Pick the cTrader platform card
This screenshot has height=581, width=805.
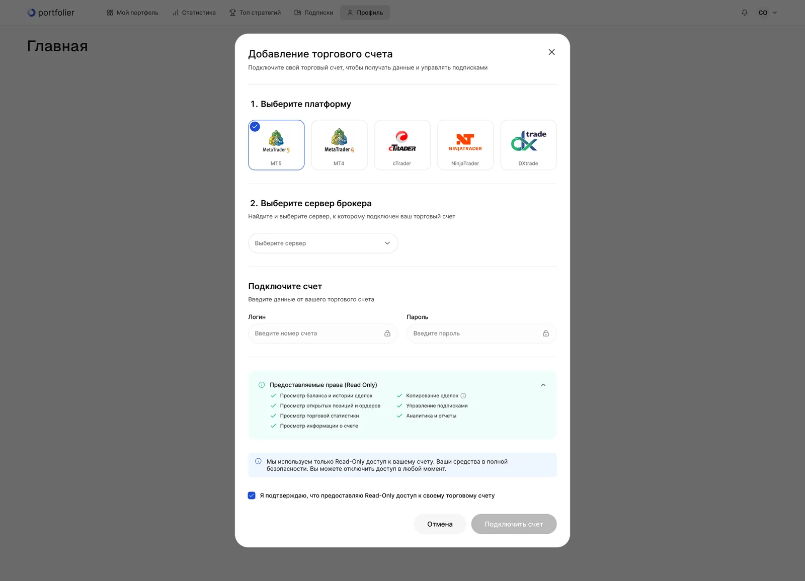[402, 145]
